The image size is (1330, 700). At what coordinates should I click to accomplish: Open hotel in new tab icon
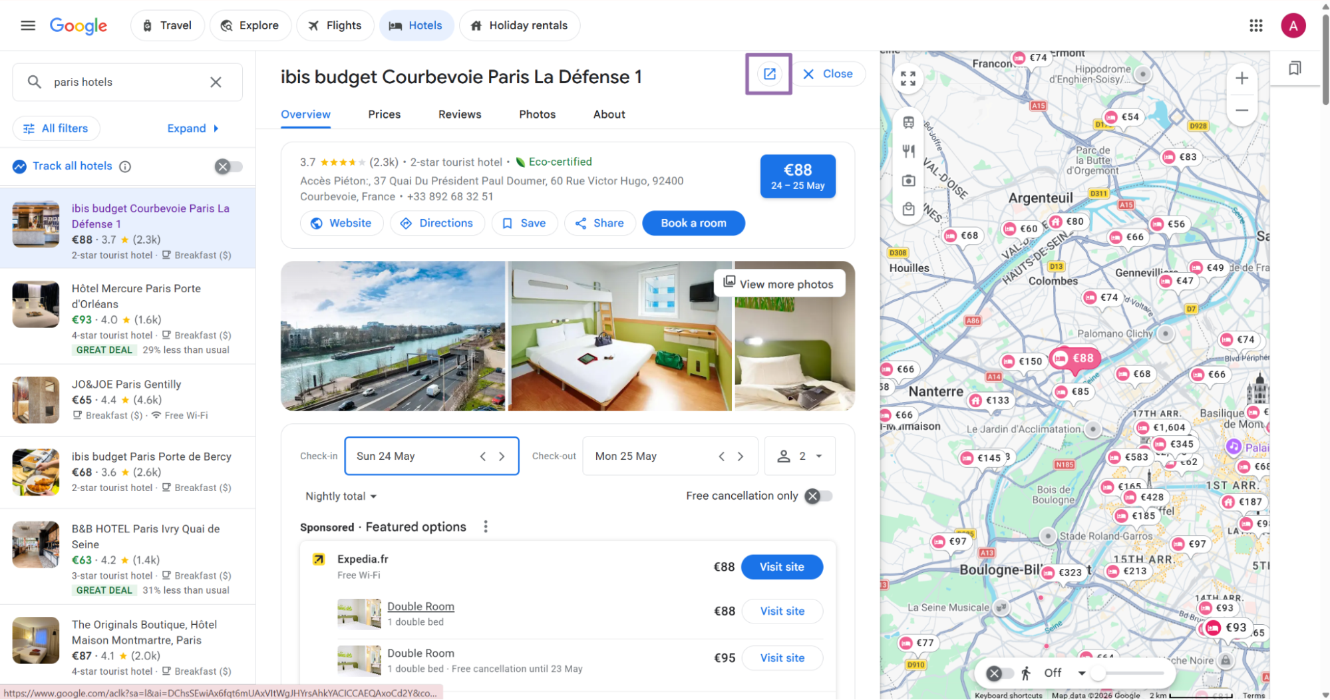tap(769, 74)
